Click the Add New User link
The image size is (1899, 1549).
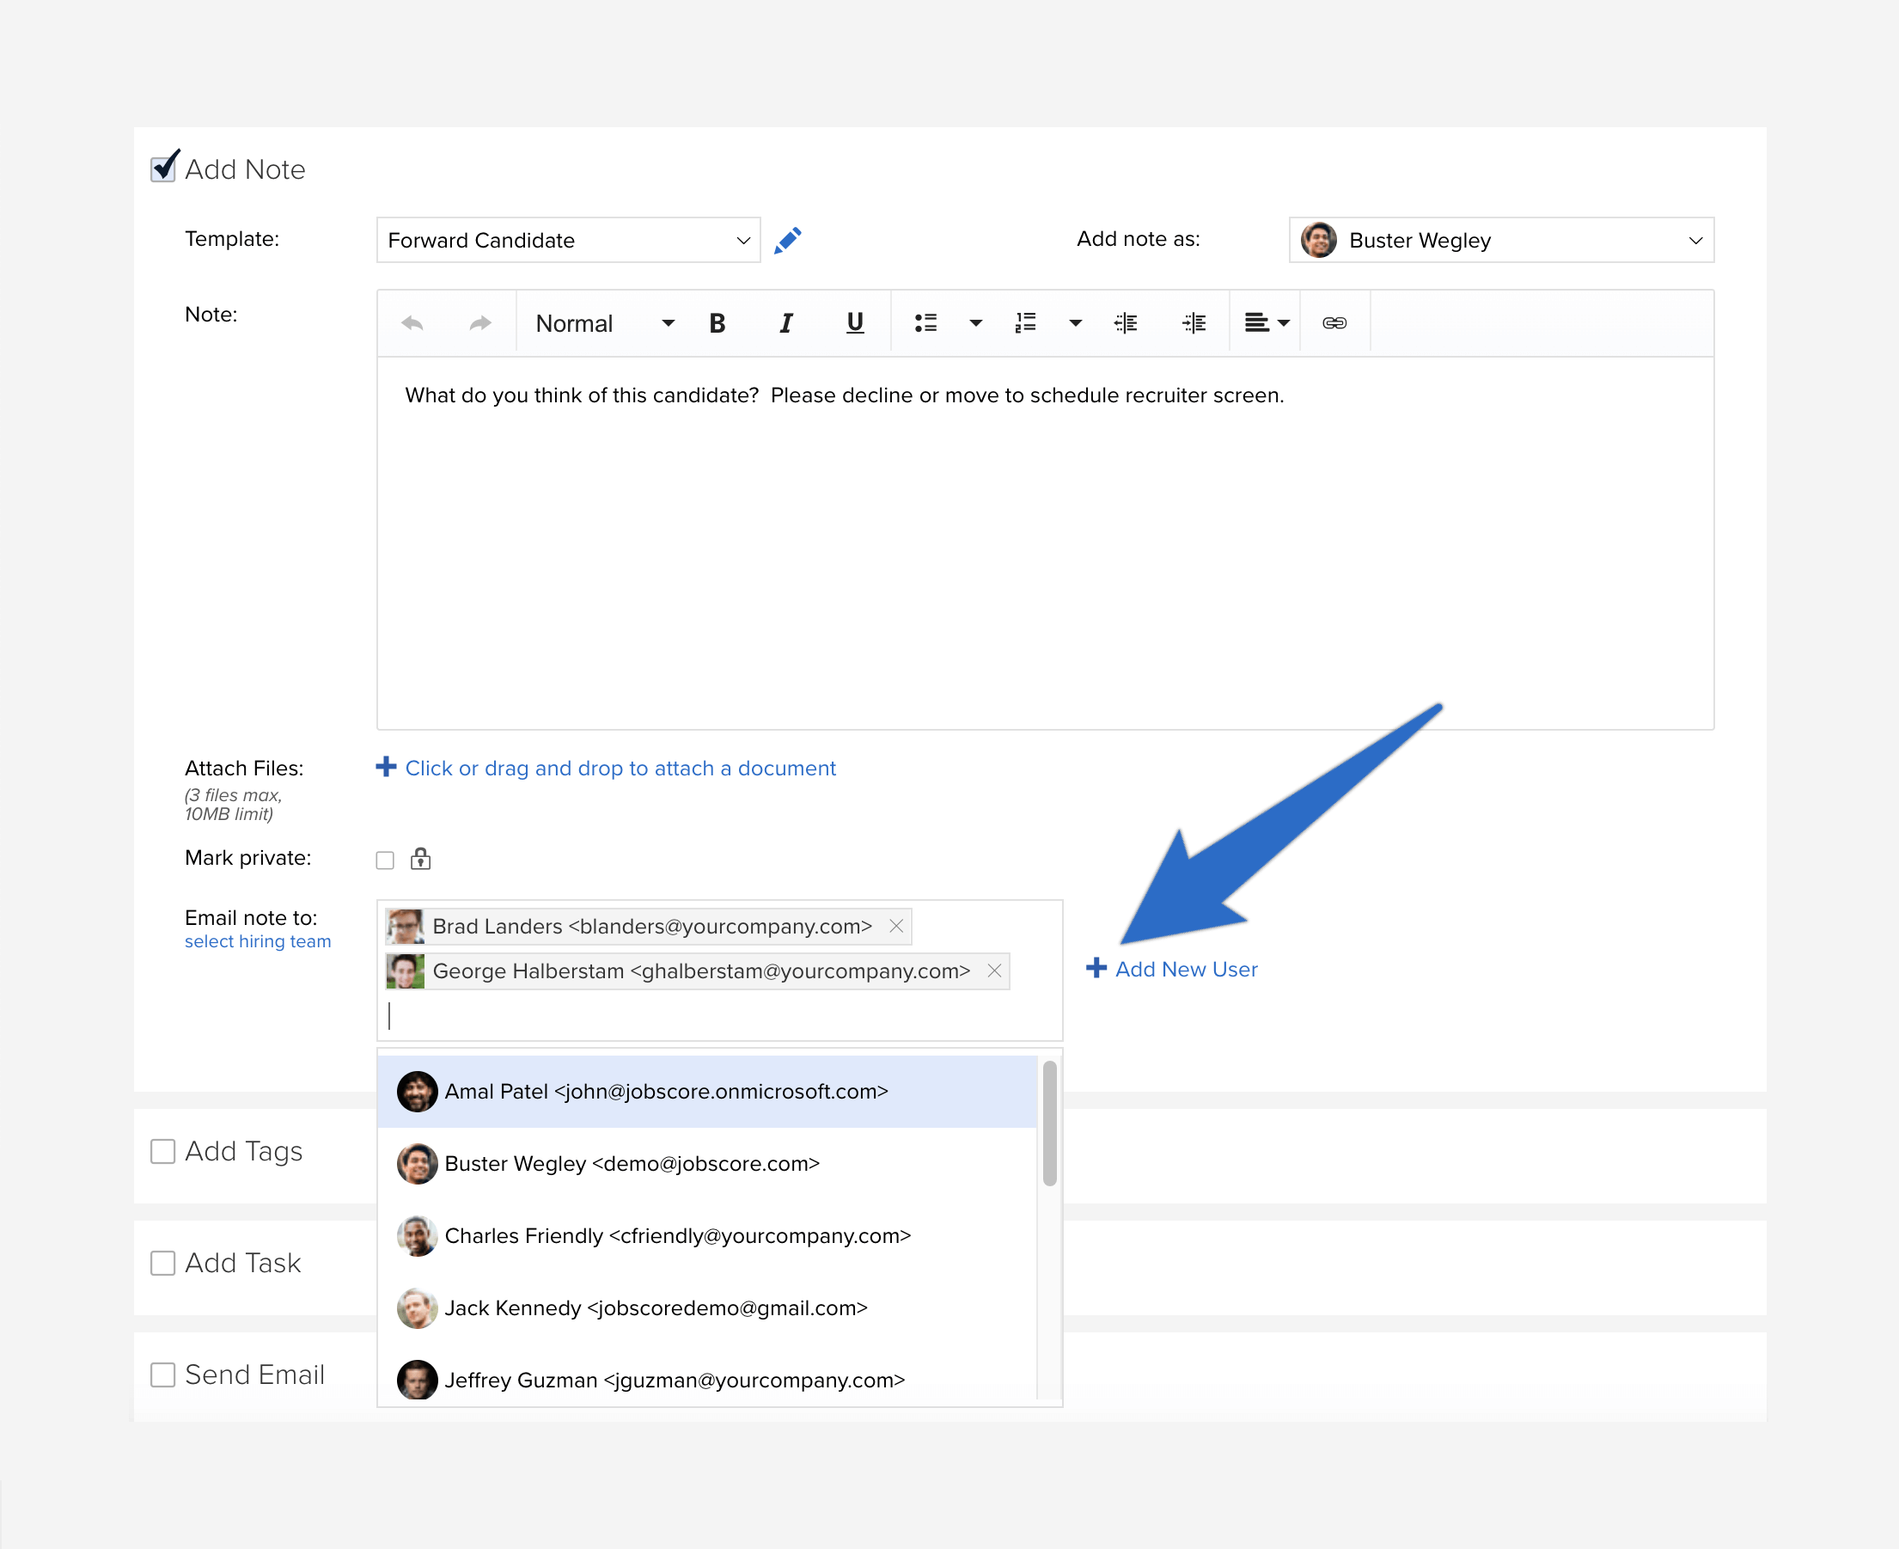1171,969
